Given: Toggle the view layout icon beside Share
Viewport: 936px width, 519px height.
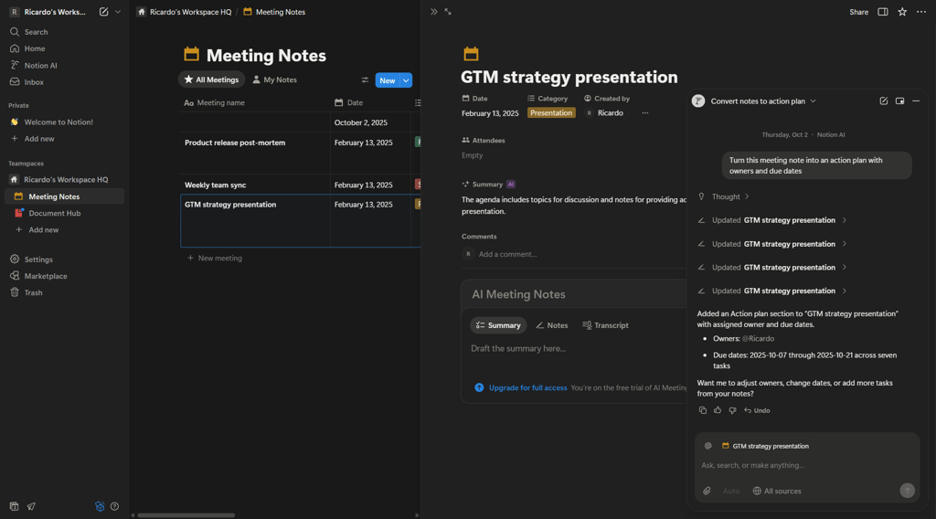Looking at the screenshot, I should coord(882,12).
